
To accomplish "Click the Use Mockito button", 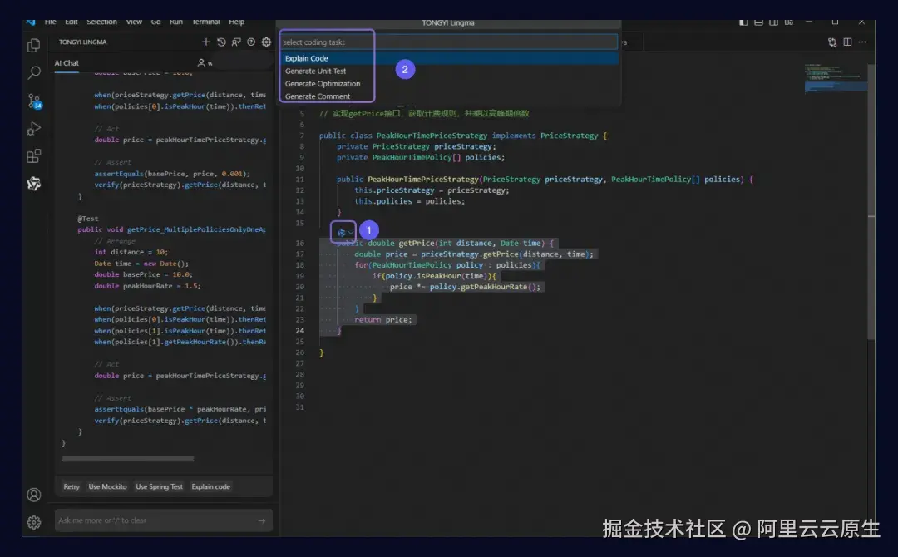I will click(x=107, y=486).
